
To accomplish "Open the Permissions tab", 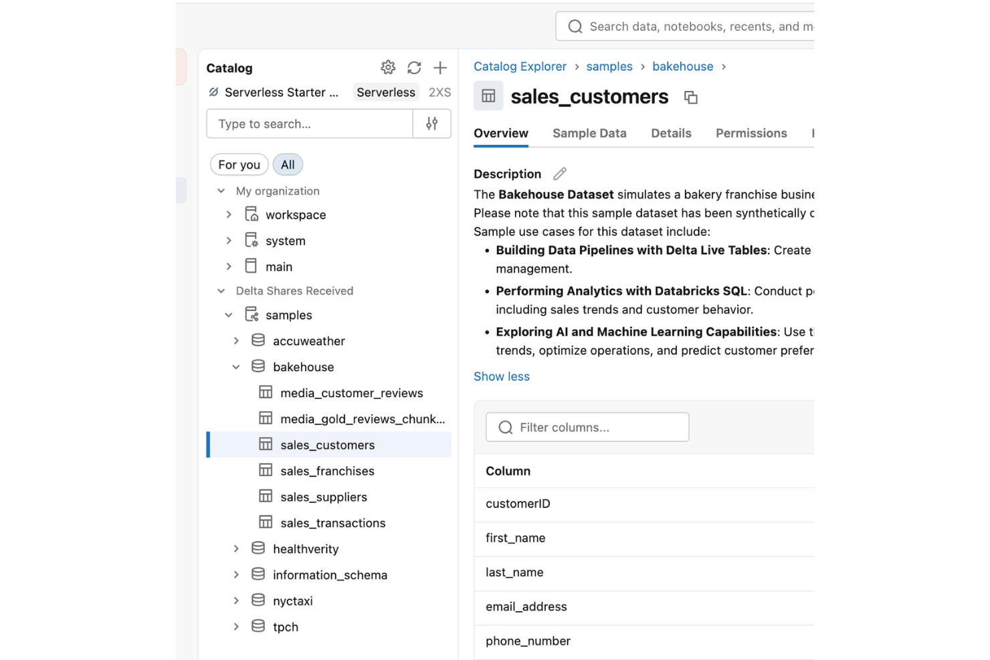I will click(x=751, y=133).
